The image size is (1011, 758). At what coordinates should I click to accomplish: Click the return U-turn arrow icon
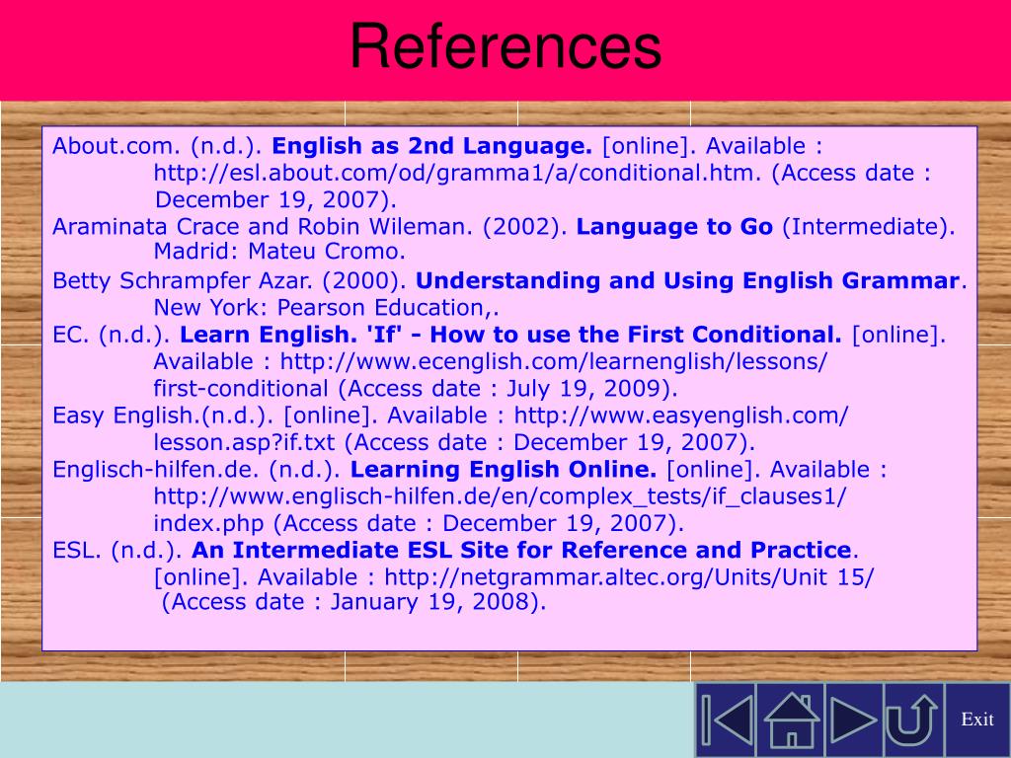click(913, 720)
